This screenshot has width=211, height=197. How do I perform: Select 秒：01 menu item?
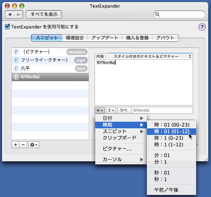(x=172, y=173)
